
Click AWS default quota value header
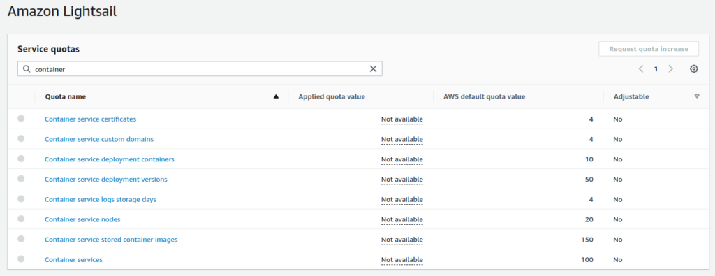pyautogui.click(x=485, y=96)
